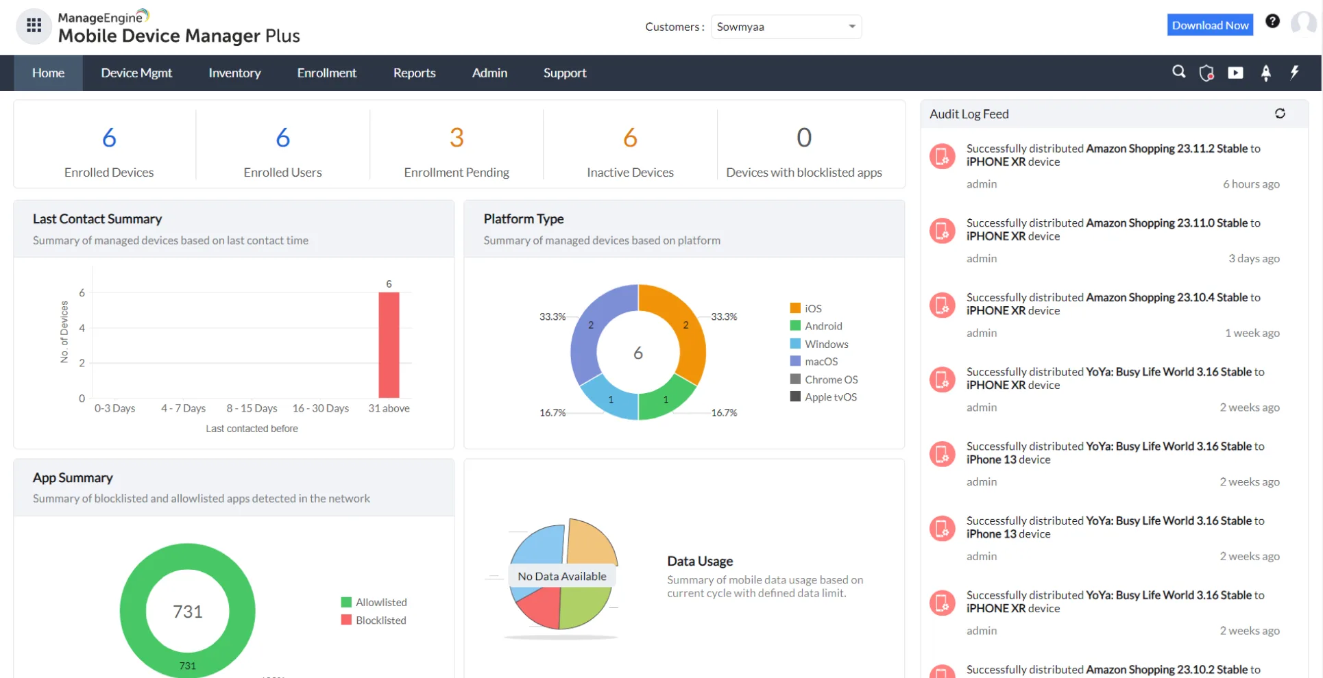Screen dimensions: 1323x678
Task: Click the '3 days ago' timestamp
Action: pyautogui.click(x=1254, y=259)
